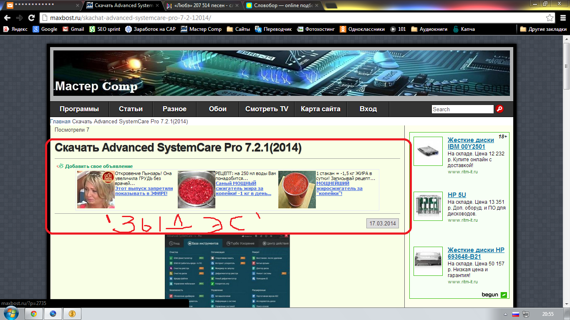Click the red berries pot ad thumbnail

197,189
